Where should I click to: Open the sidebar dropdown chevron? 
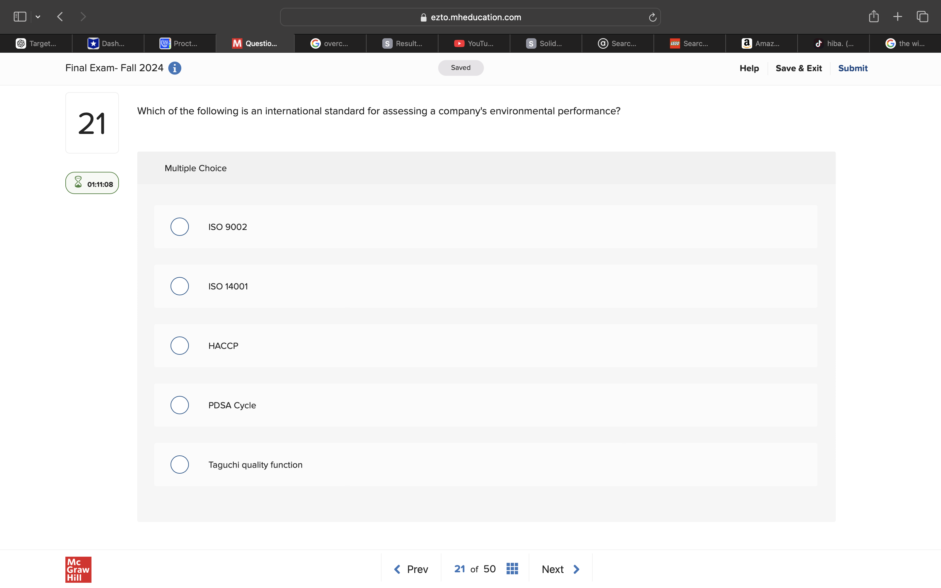38,16
